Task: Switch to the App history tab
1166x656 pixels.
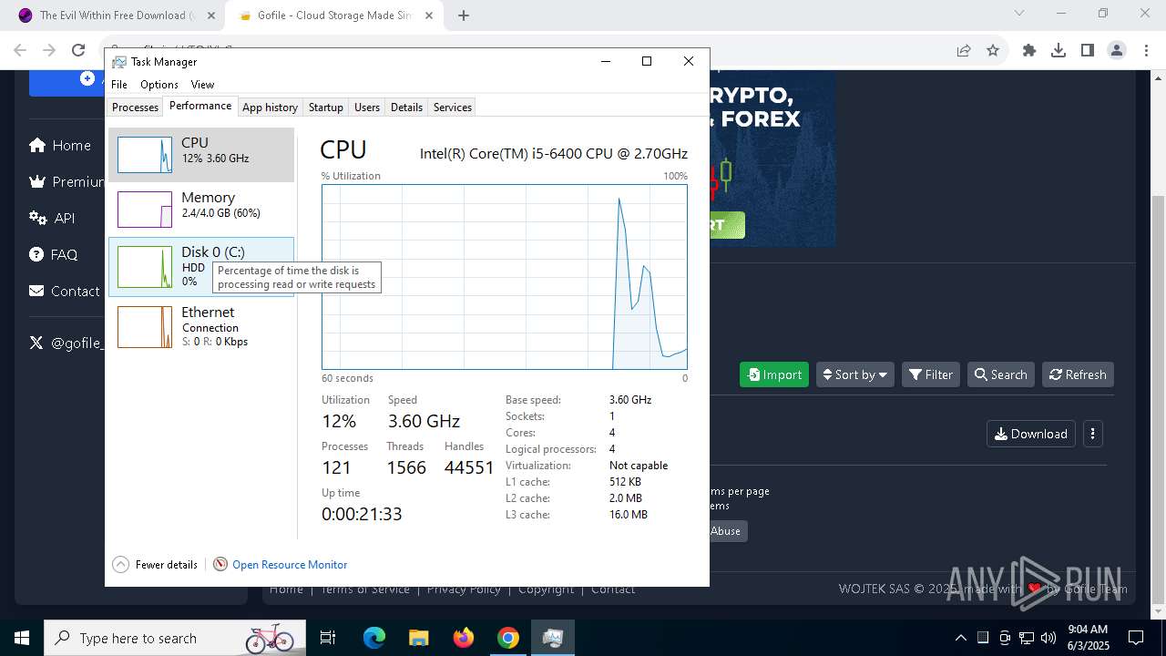Action: (x=270, y=108)
